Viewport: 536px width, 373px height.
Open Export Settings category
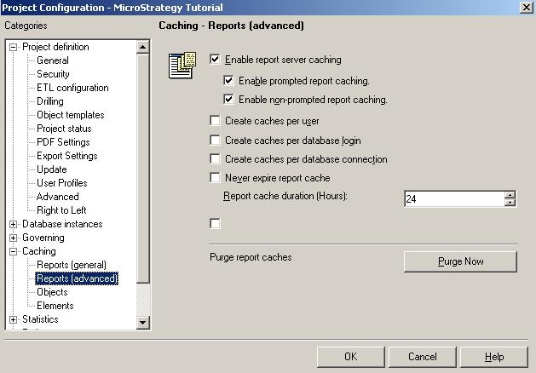coord(67,156)
